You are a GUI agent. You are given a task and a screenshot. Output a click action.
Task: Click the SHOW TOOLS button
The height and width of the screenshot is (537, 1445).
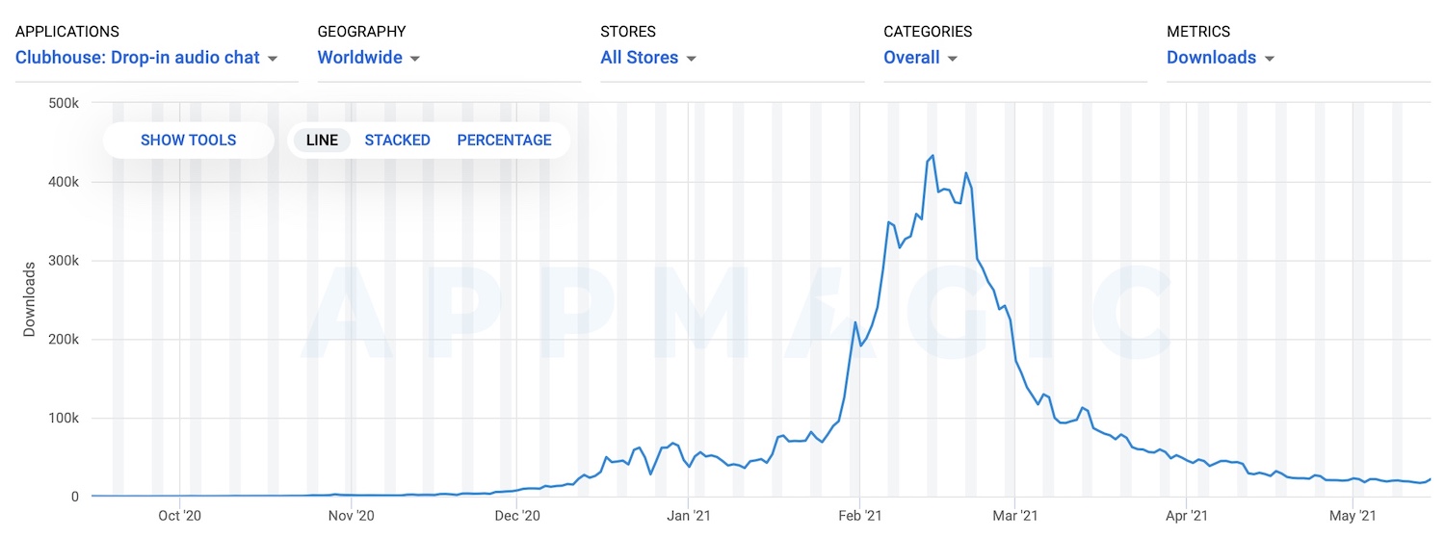[x=188, y=141]
